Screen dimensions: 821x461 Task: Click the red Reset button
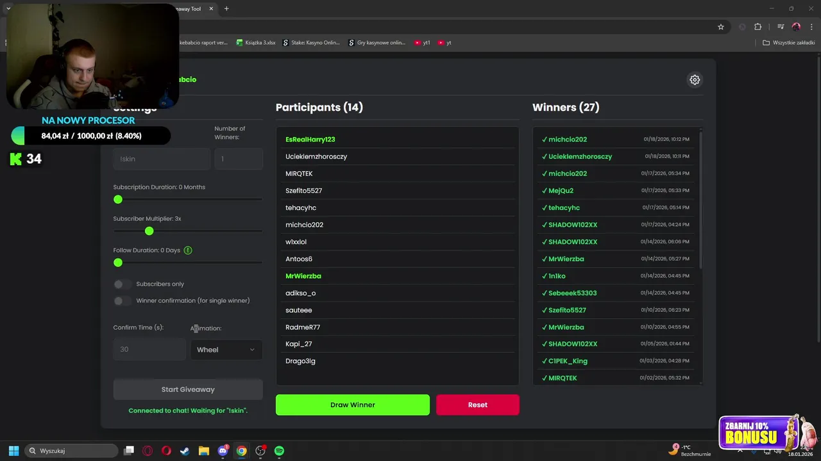tap(478, 405)
